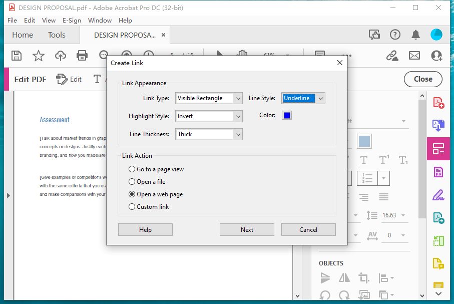Open the Highlight Style dropdown
This screenshot has height=304, width=454.
click(x=209, y=116)
